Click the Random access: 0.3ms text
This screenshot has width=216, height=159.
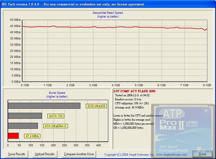tap(128, 99)
